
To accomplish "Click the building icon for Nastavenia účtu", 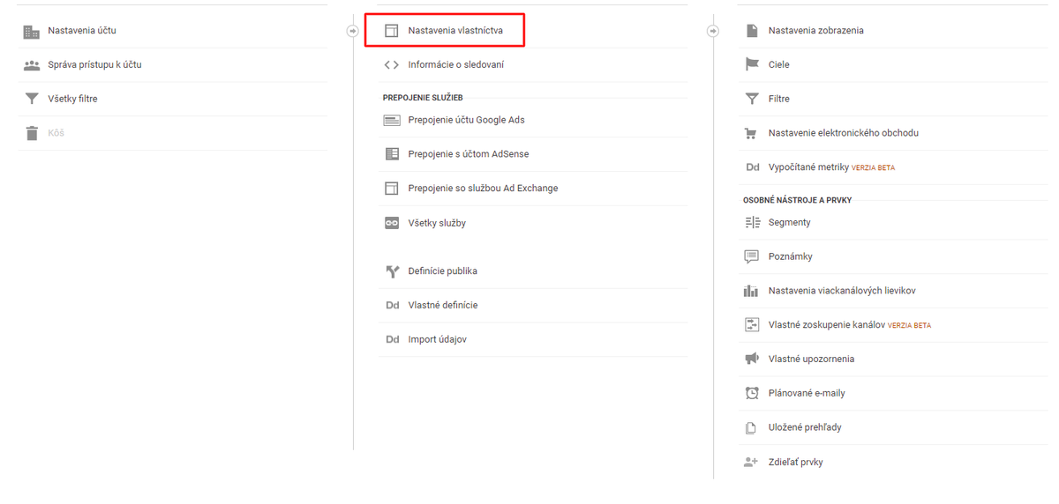I will 32,31.
